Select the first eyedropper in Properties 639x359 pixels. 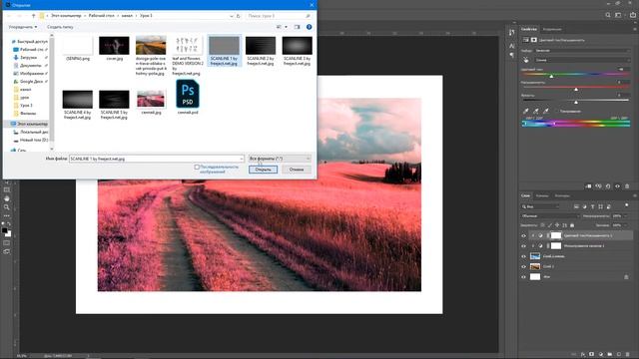pos(526,111)
